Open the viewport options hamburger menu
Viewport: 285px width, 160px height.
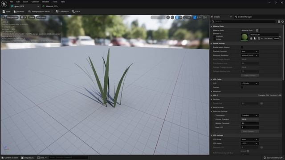coord(3,17)
